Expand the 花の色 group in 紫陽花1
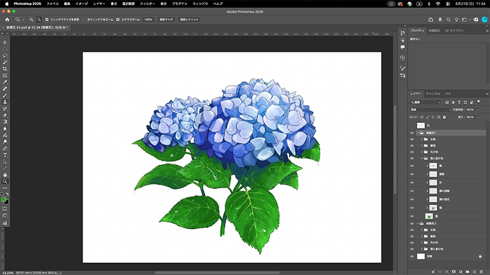 point(421,152)
